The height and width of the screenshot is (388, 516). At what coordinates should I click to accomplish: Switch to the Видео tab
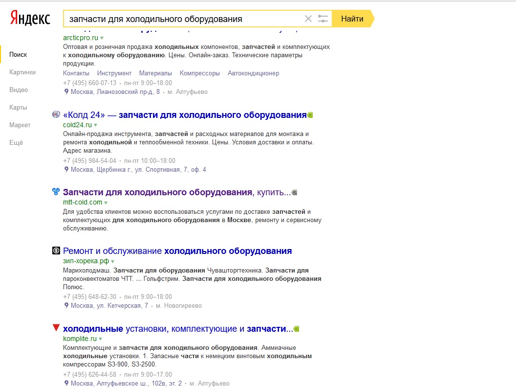click(19, 90)
